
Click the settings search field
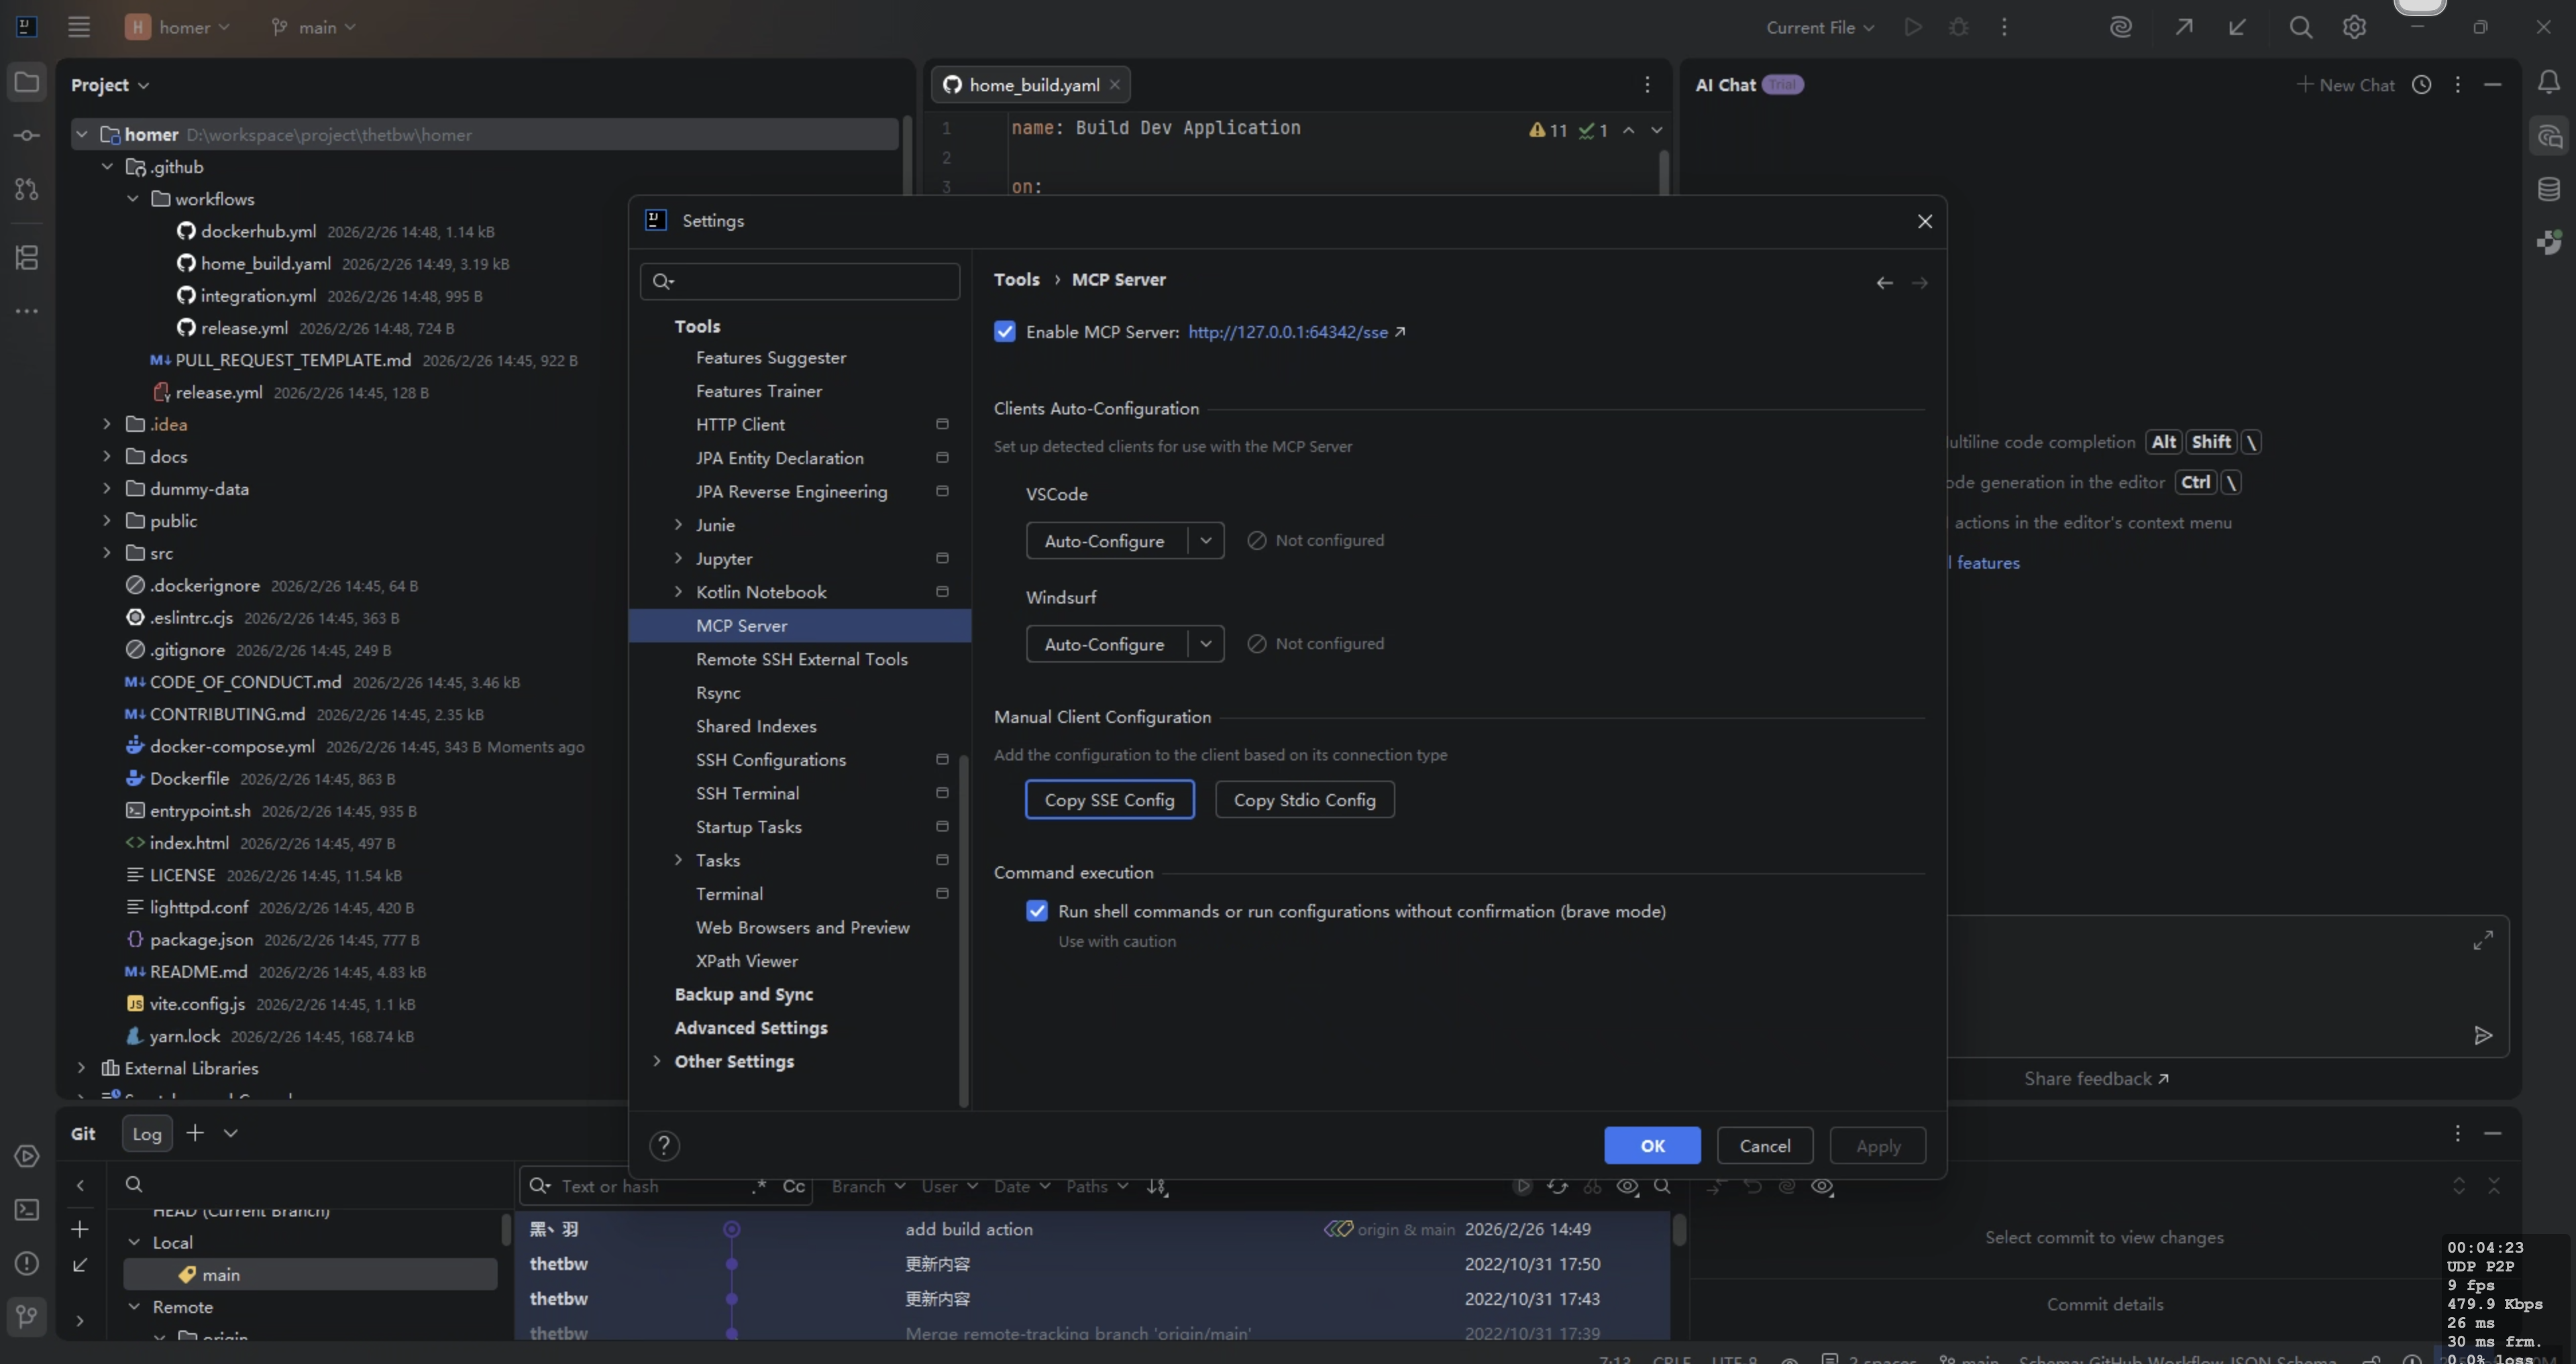tap(810, 282)
